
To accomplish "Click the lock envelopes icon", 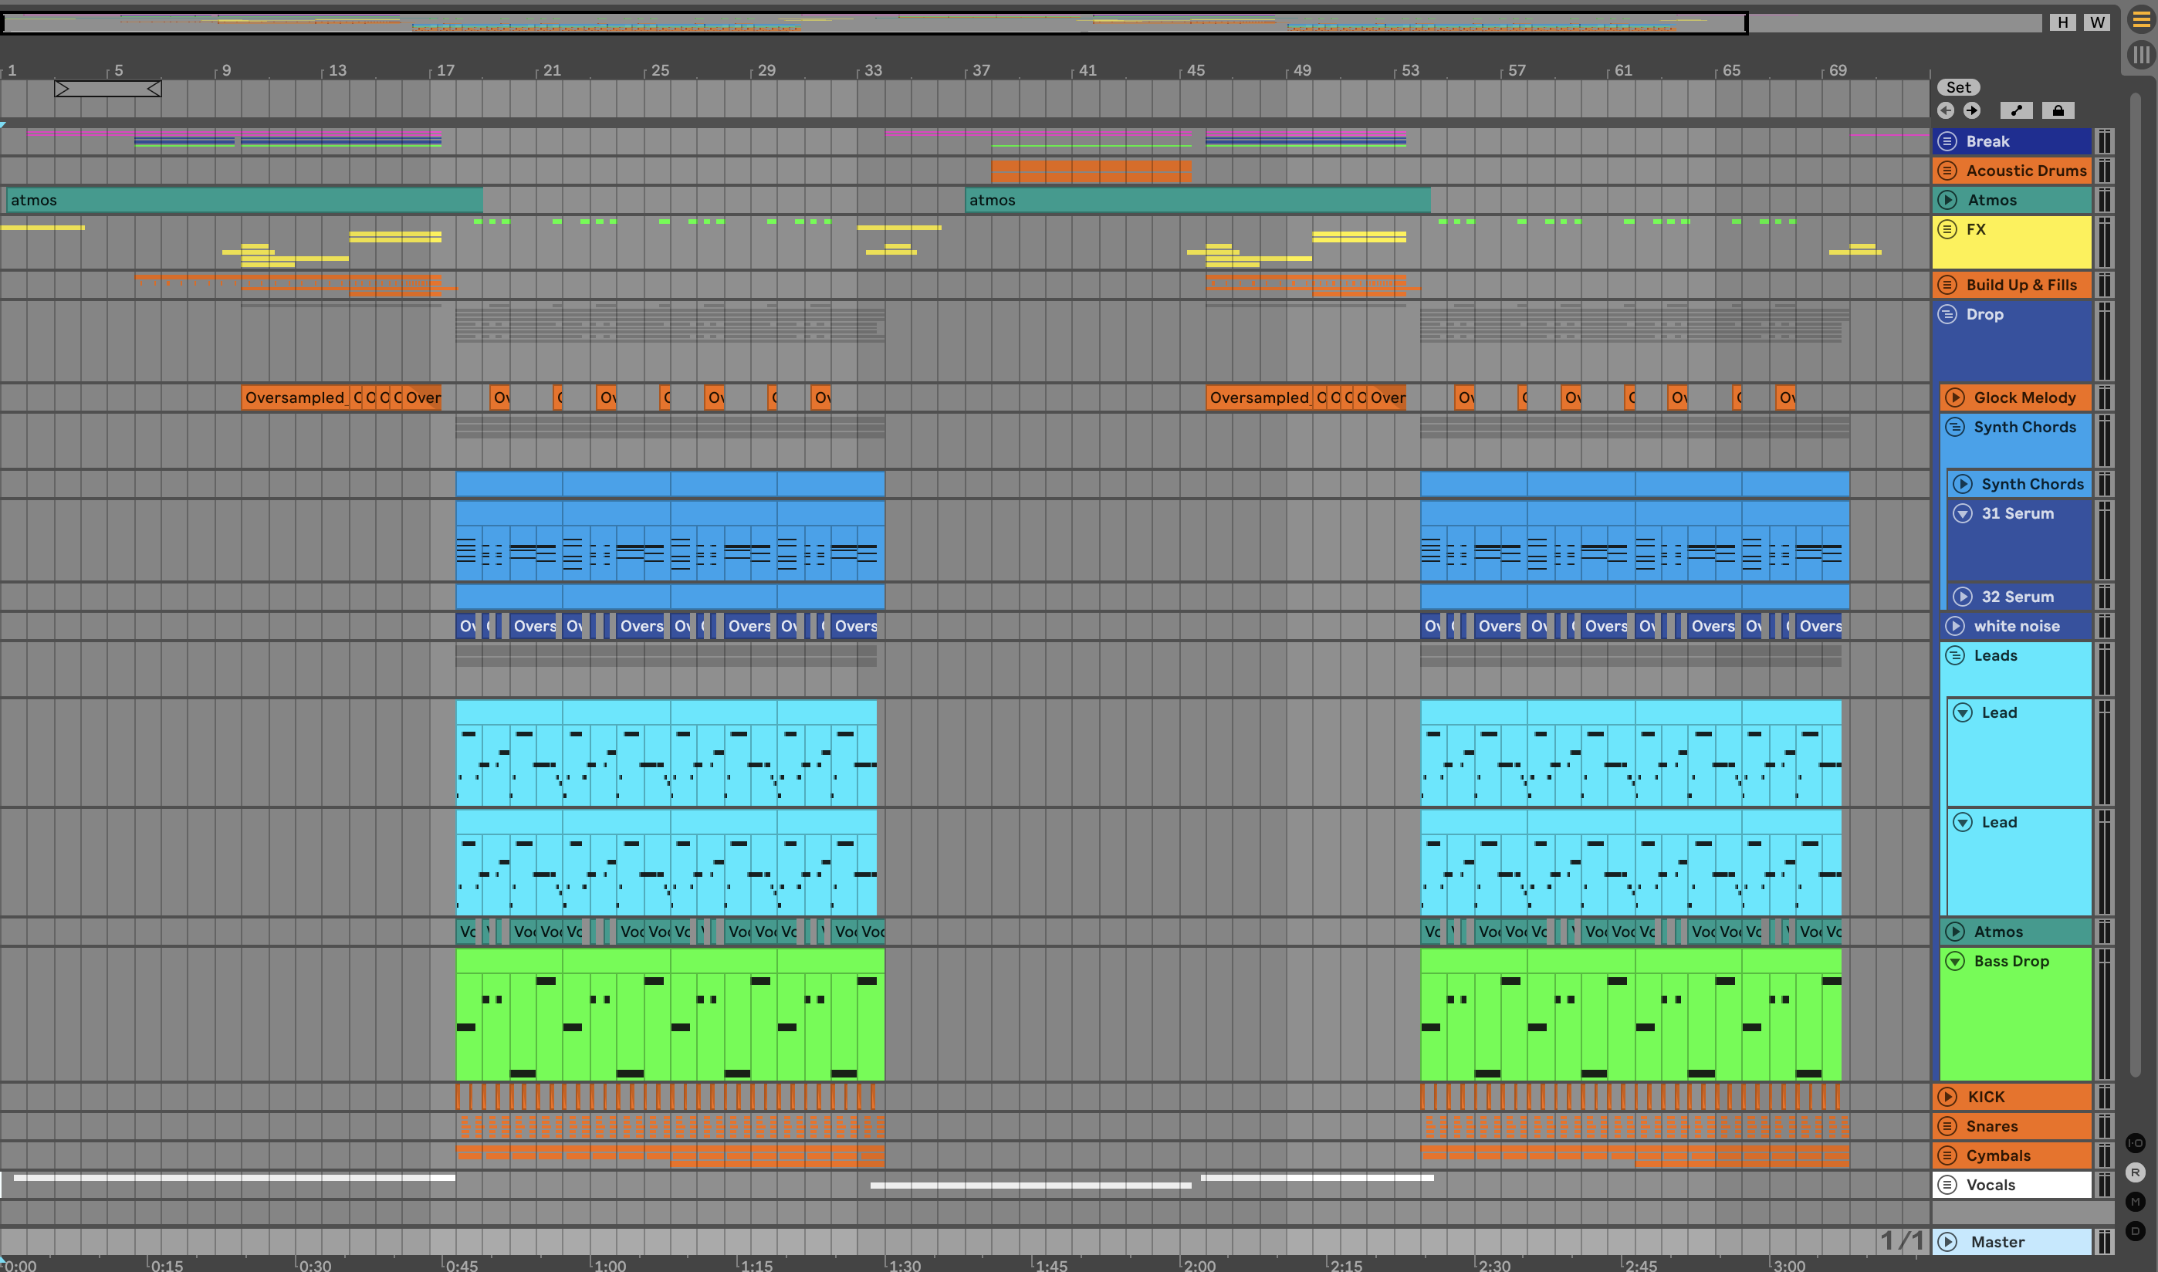I will (2058, 110).
